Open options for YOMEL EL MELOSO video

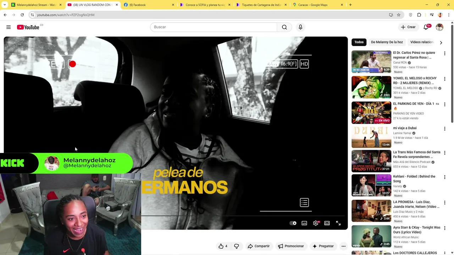pos(444,79)
